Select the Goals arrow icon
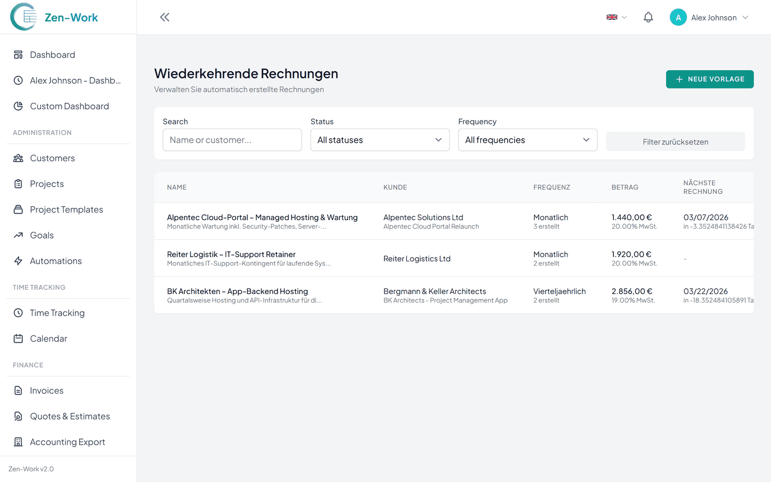This screenshot has width=771, height=482. coord(18,235)
